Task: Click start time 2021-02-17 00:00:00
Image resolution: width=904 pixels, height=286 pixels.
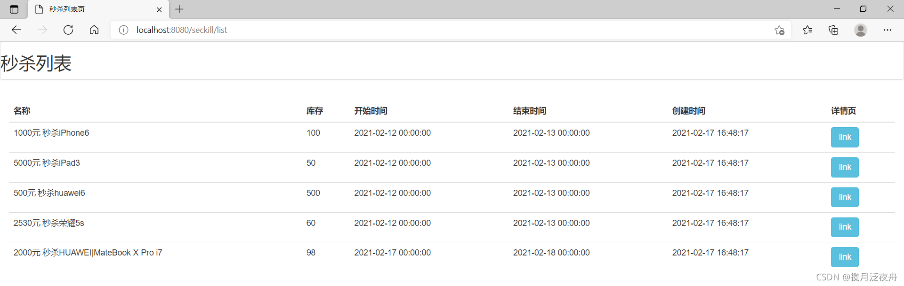Action: click(392, 253)
